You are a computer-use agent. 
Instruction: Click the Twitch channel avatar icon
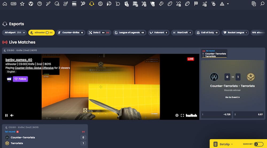pos(9,79)
